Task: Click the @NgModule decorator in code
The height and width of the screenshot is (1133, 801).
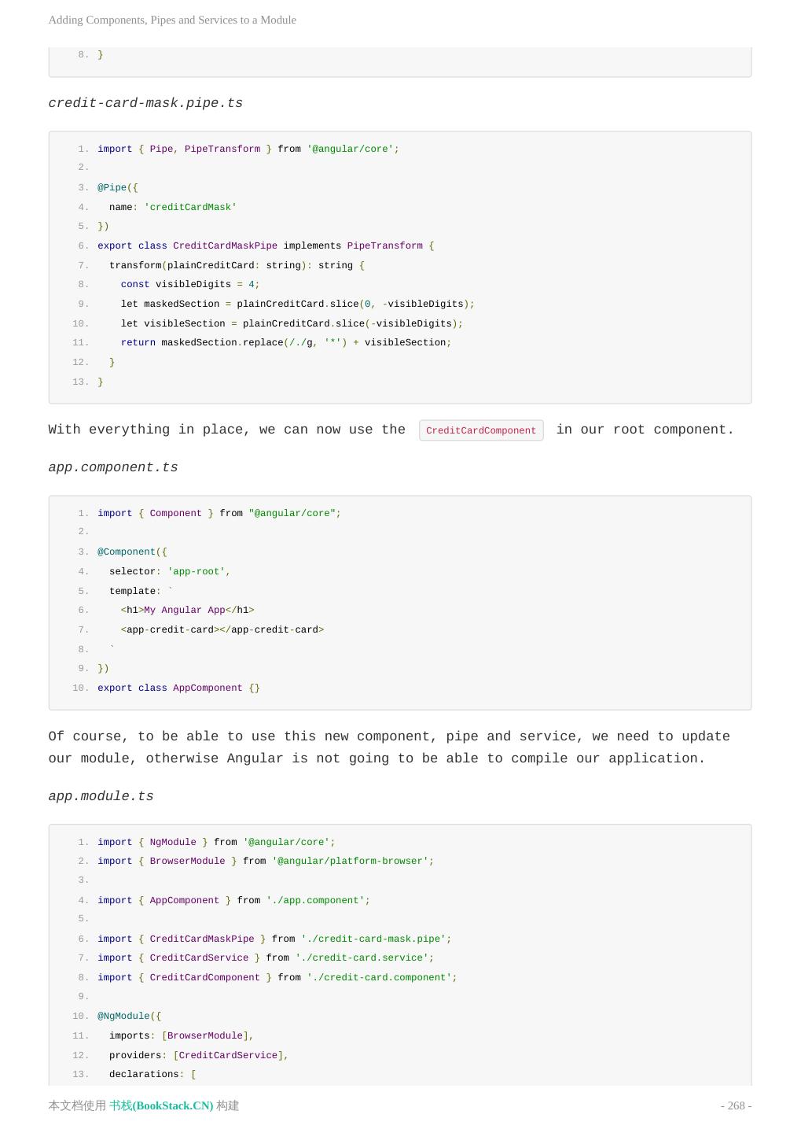Action: coord(123,1016)
